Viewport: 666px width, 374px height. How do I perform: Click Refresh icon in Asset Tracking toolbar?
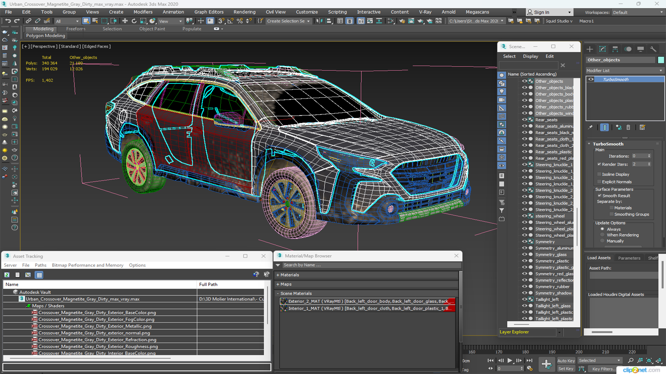pos(7,275)
